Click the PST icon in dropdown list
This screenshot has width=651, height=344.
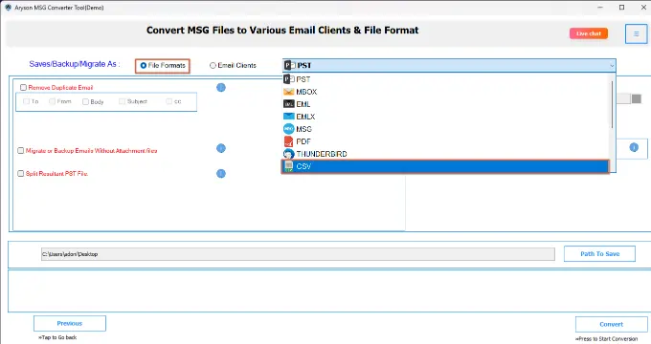coord(289,79)
